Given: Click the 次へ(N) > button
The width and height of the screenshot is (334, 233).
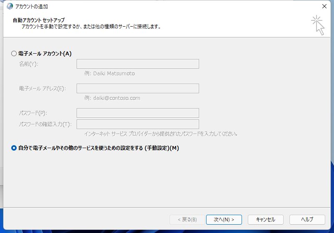Looking at the screenshot, I should [x=224, y=220].
